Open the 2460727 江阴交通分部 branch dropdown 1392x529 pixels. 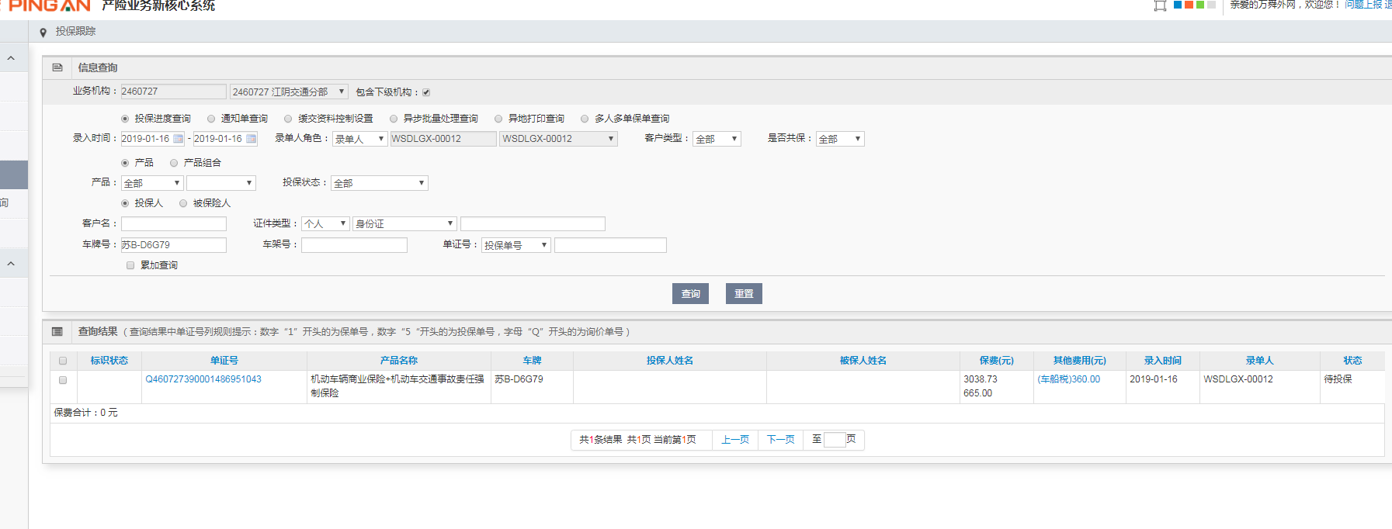click(x=289, y=92)
